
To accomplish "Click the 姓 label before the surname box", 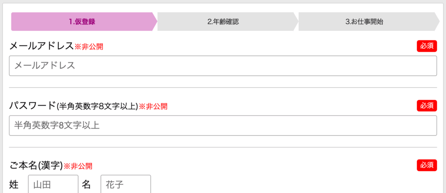I will (x=14, y=184).
